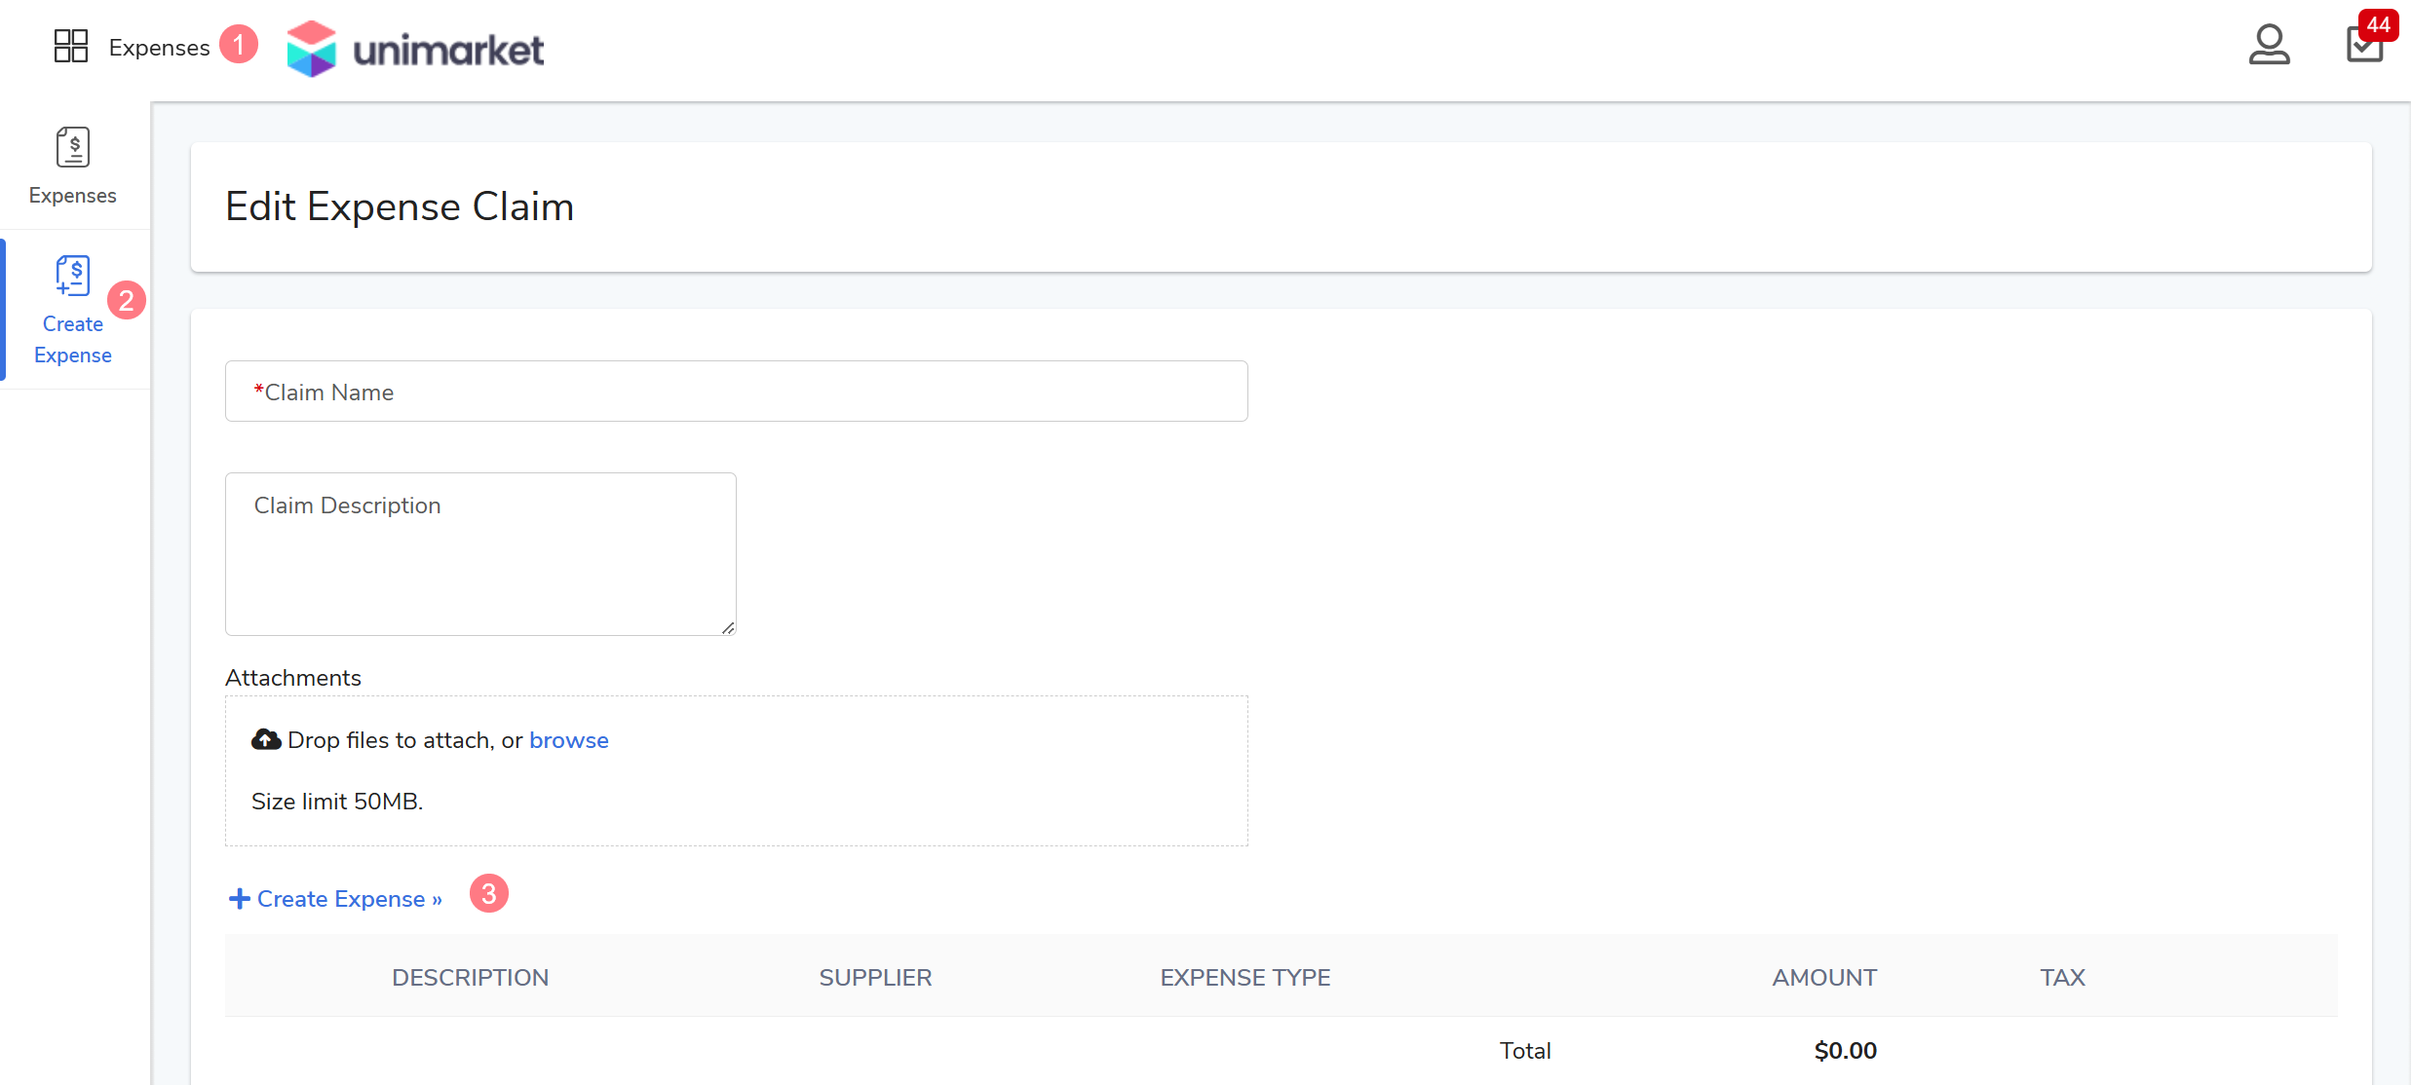Click the AMOUNT column header
Image resolution: width=2411 pixels, height=1085 pixels.
(1823, 977)
